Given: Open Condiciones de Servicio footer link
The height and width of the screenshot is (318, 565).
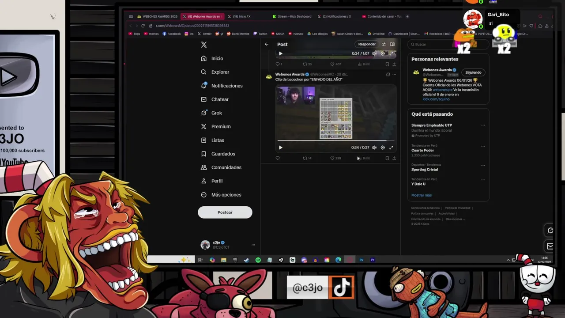Looking at the screenshot, I should pyautogui.click(x=426, y=208).
